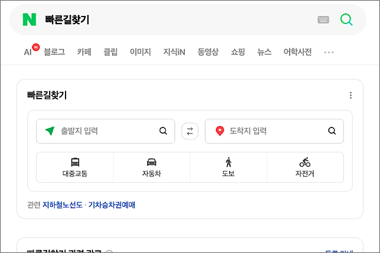The image size is (380, 253).
Task: Select 대중교통 transit mode
Action: (75, 167)
